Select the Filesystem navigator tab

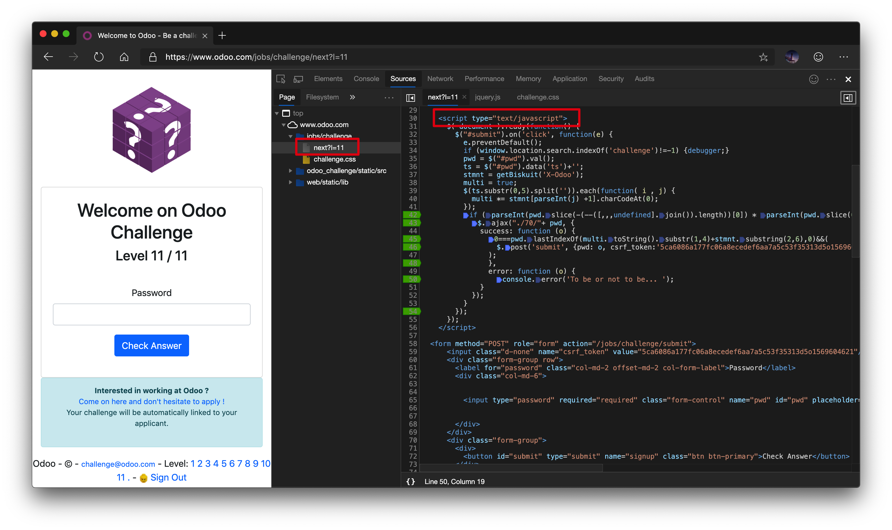322,97
